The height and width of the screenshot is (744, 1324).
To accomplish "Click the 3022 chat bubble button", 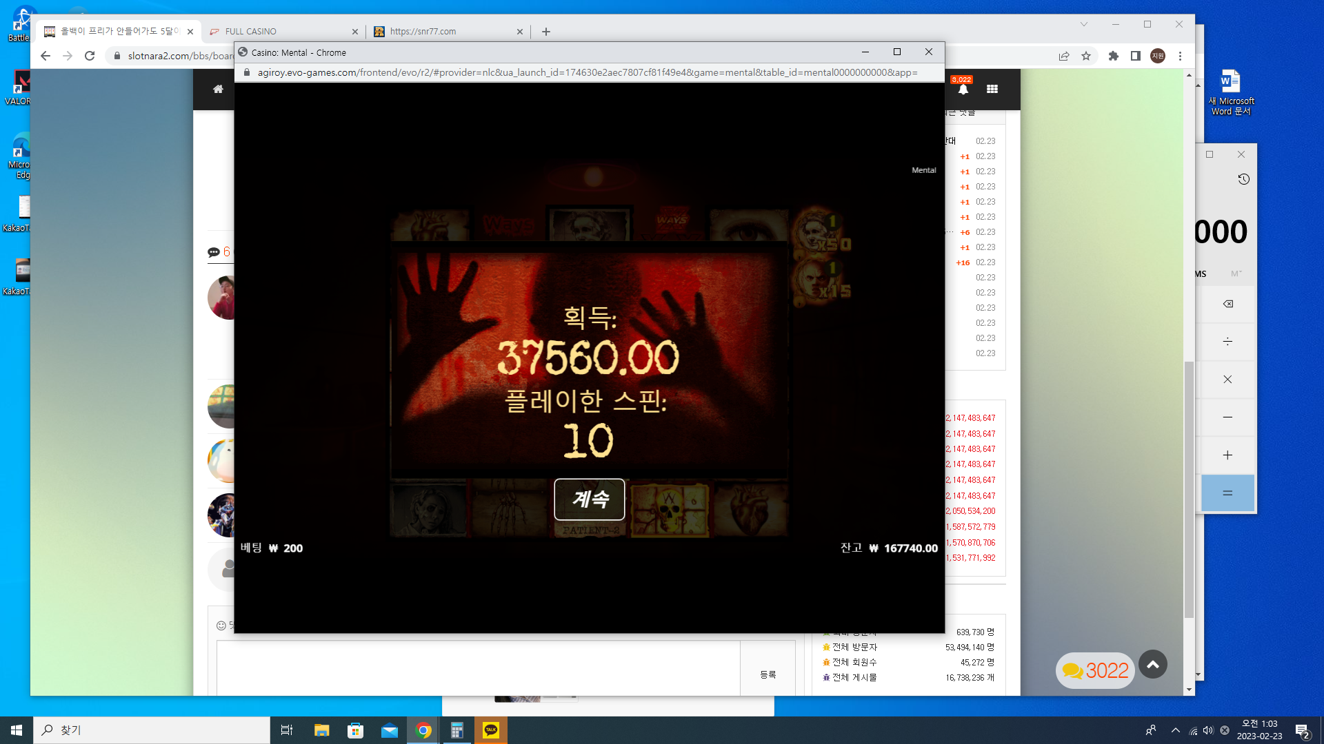I will coord(1095,670).
